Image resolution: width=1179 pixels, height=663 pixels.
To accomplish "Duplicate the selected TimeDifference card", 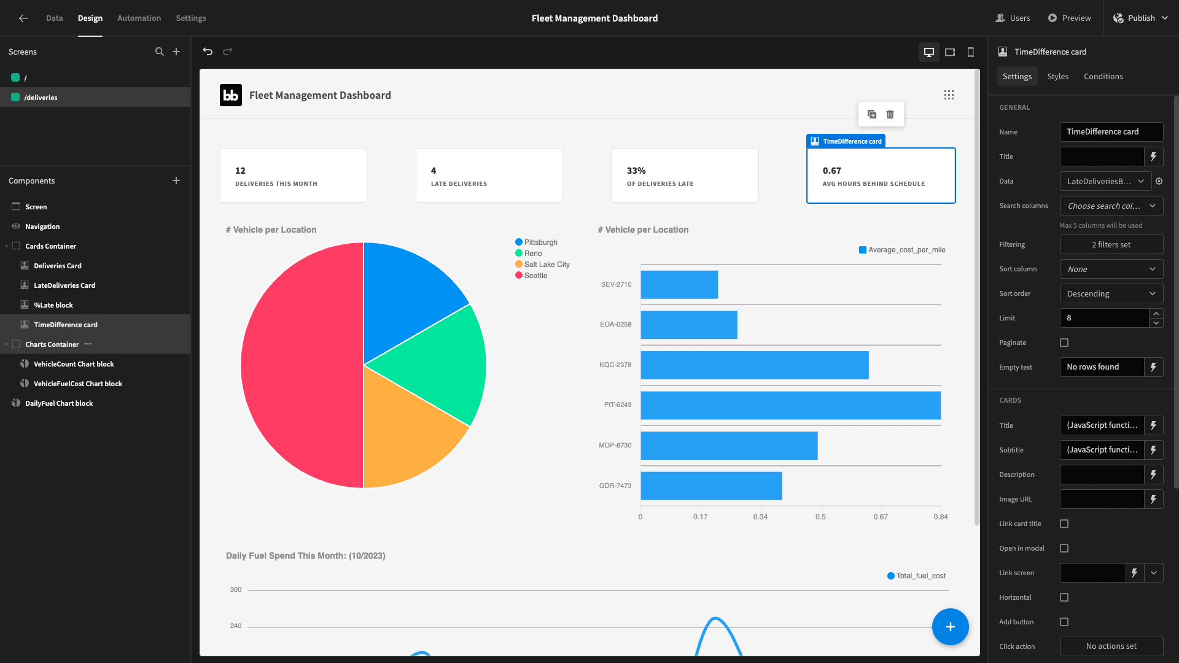I will [872, 114].
